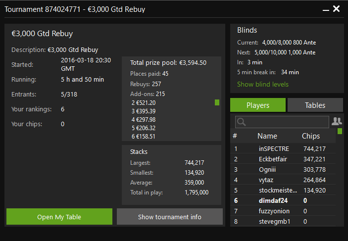Click the prize list green scrollbar handle
Viewport: 348px width, 241px height.
(x=217, y=102)
